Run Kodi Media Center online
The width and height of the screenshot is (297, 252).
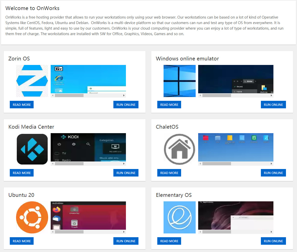coord(126,173)
